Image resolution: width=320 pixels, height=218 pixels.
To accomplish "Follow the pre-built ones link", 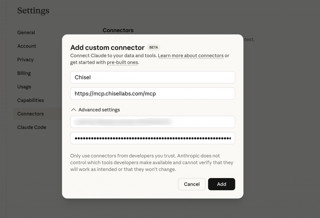I will pyautogui.click(x=122, y=62).
